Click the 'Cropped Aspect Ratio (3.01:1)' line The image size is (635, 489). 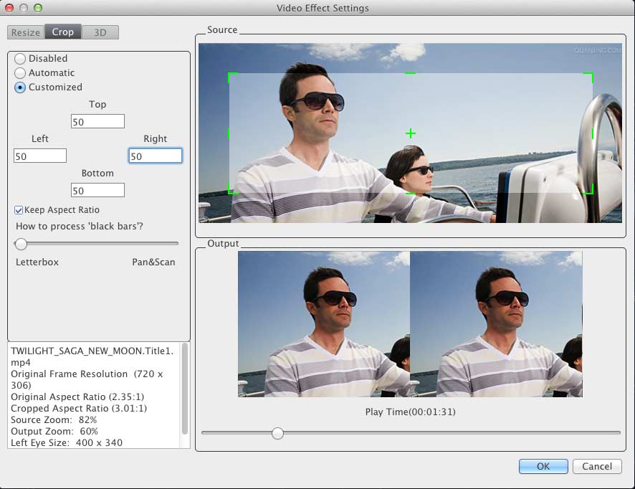point(79,408)
